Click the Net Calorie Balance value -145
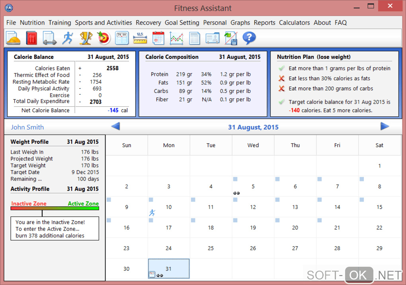 [x=113, y=110]
